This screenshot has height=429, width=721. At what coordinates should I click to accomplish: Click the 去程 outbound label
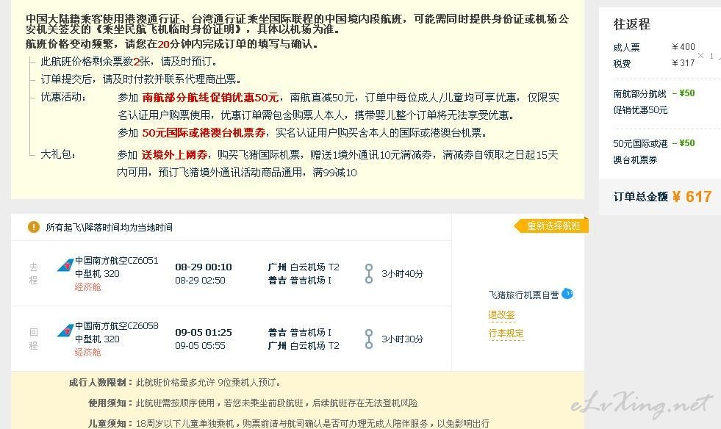pyautogui.click(x=33, y=273)
